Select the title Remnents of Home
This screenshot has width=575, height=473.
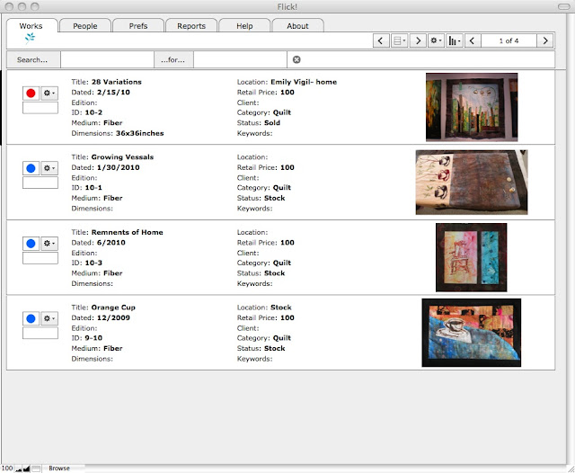pos(127,232)
